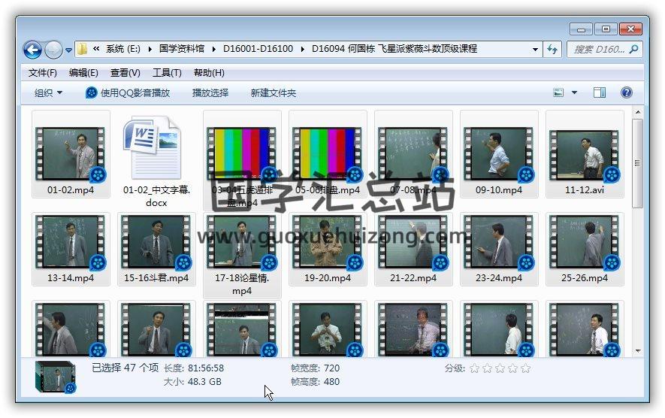Viewport: 665px width, 418px height.
Task: Open the 工具(T) menu
Action: tap(167, 73)
